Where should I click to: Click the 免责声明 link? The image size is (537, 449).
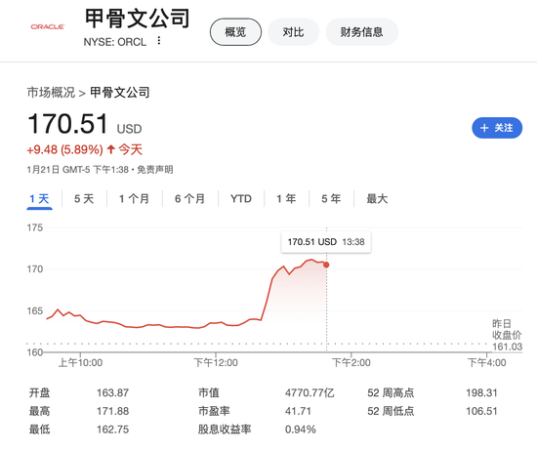click(155, 170)
